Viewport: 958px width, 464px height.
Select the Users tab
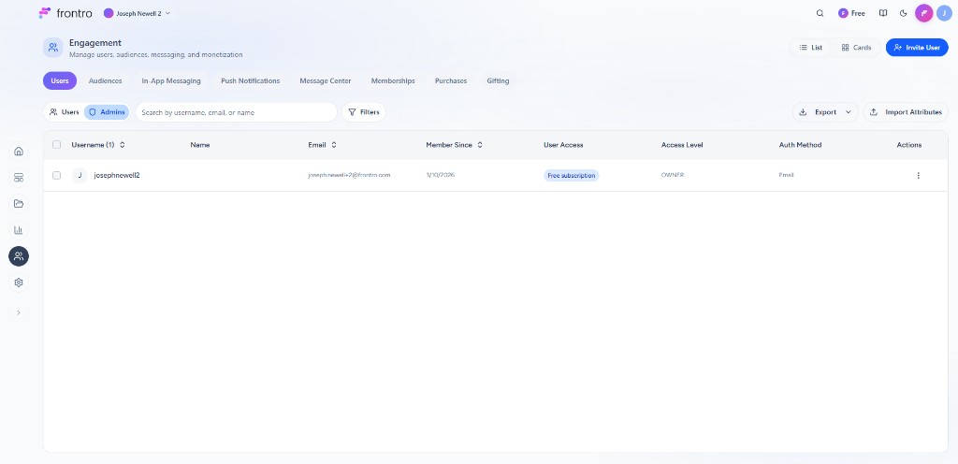click(60, 80)
